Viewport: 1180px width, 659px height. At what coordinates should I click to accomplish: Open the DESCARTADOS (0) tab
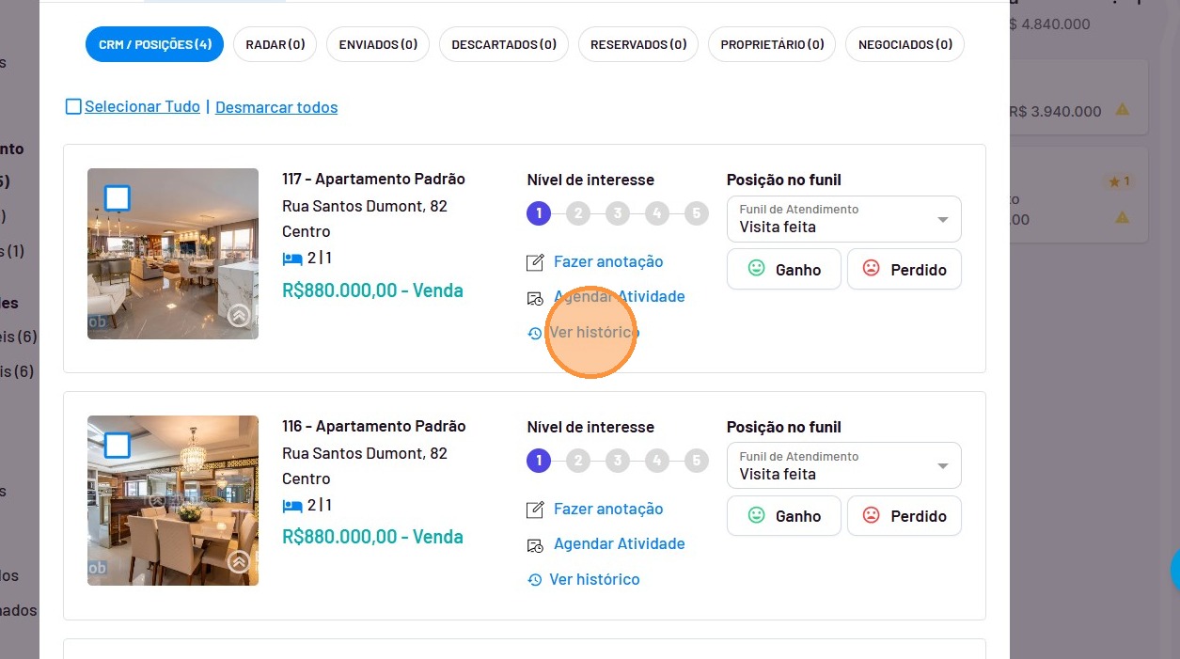[x=504, y=44]
